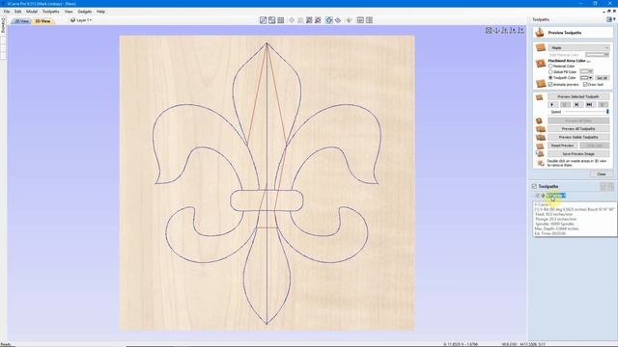Viewport: 618px width, 347px height.
Task: Click the diamond-shaped view icon in toolbar
Action: click(338, 20)
